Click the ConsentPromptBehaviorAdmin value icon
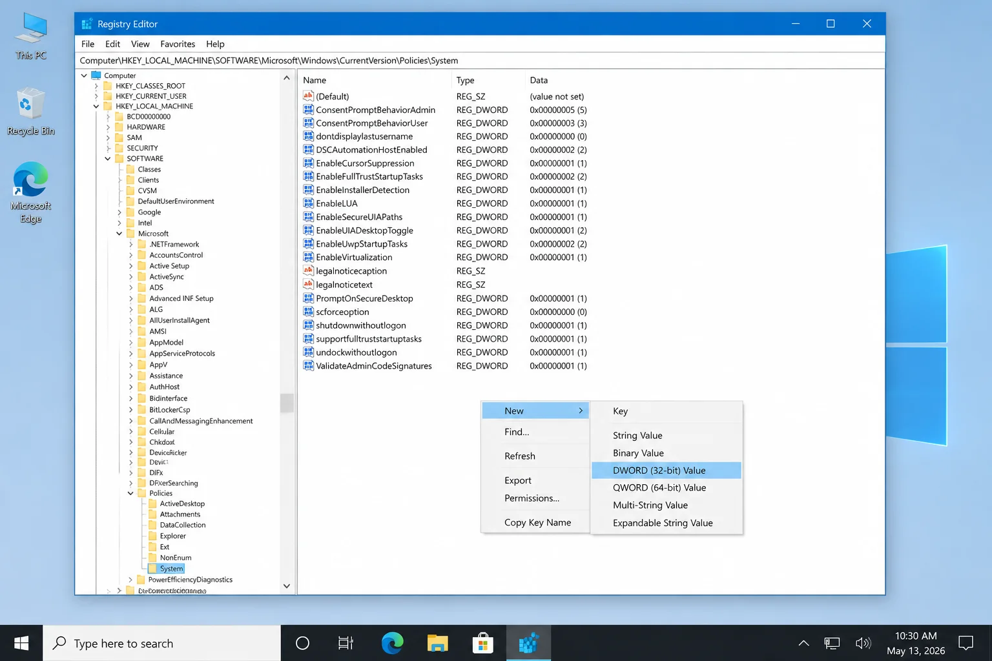This screenshot has height=661, width=992. (x=308, y=110)
